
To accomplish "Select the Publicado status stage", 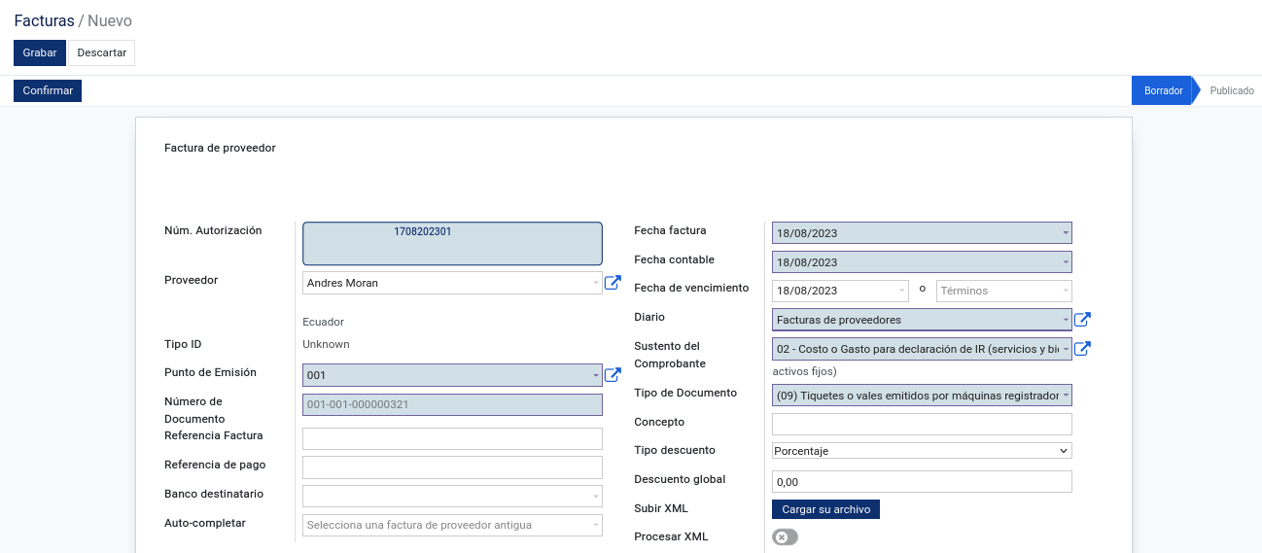I will coord(1232,90).
